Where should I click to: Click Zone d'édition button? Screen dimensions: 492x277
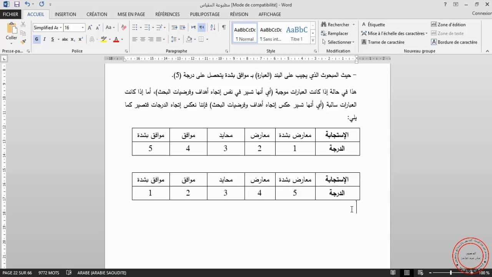(x=448, y=25)
